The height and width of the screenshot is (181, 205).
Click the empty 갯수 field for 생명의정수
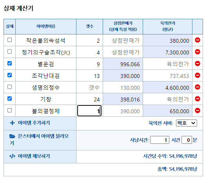(x=89, y=87)
